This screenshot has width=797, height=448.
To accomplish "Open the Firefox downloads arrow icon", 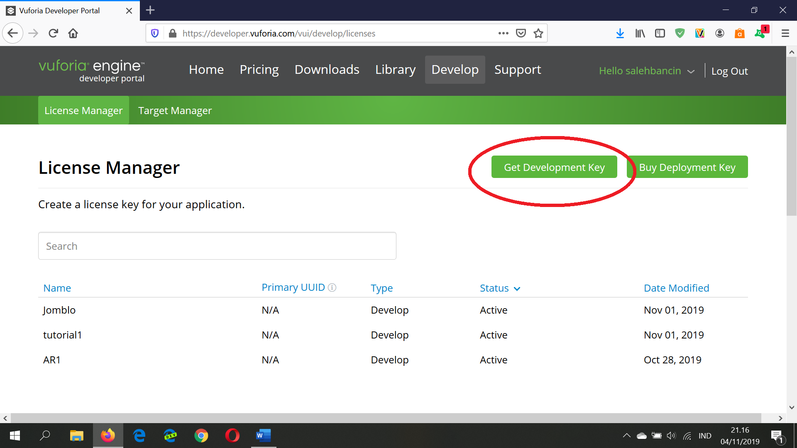I will [x=620, y=33].
